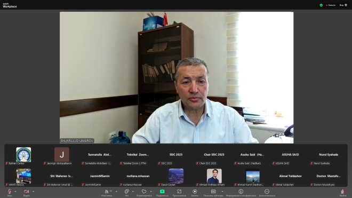Start recording with the Record icon
The width and height of the screenshot is (352, 198).
[x=195, y=192]
